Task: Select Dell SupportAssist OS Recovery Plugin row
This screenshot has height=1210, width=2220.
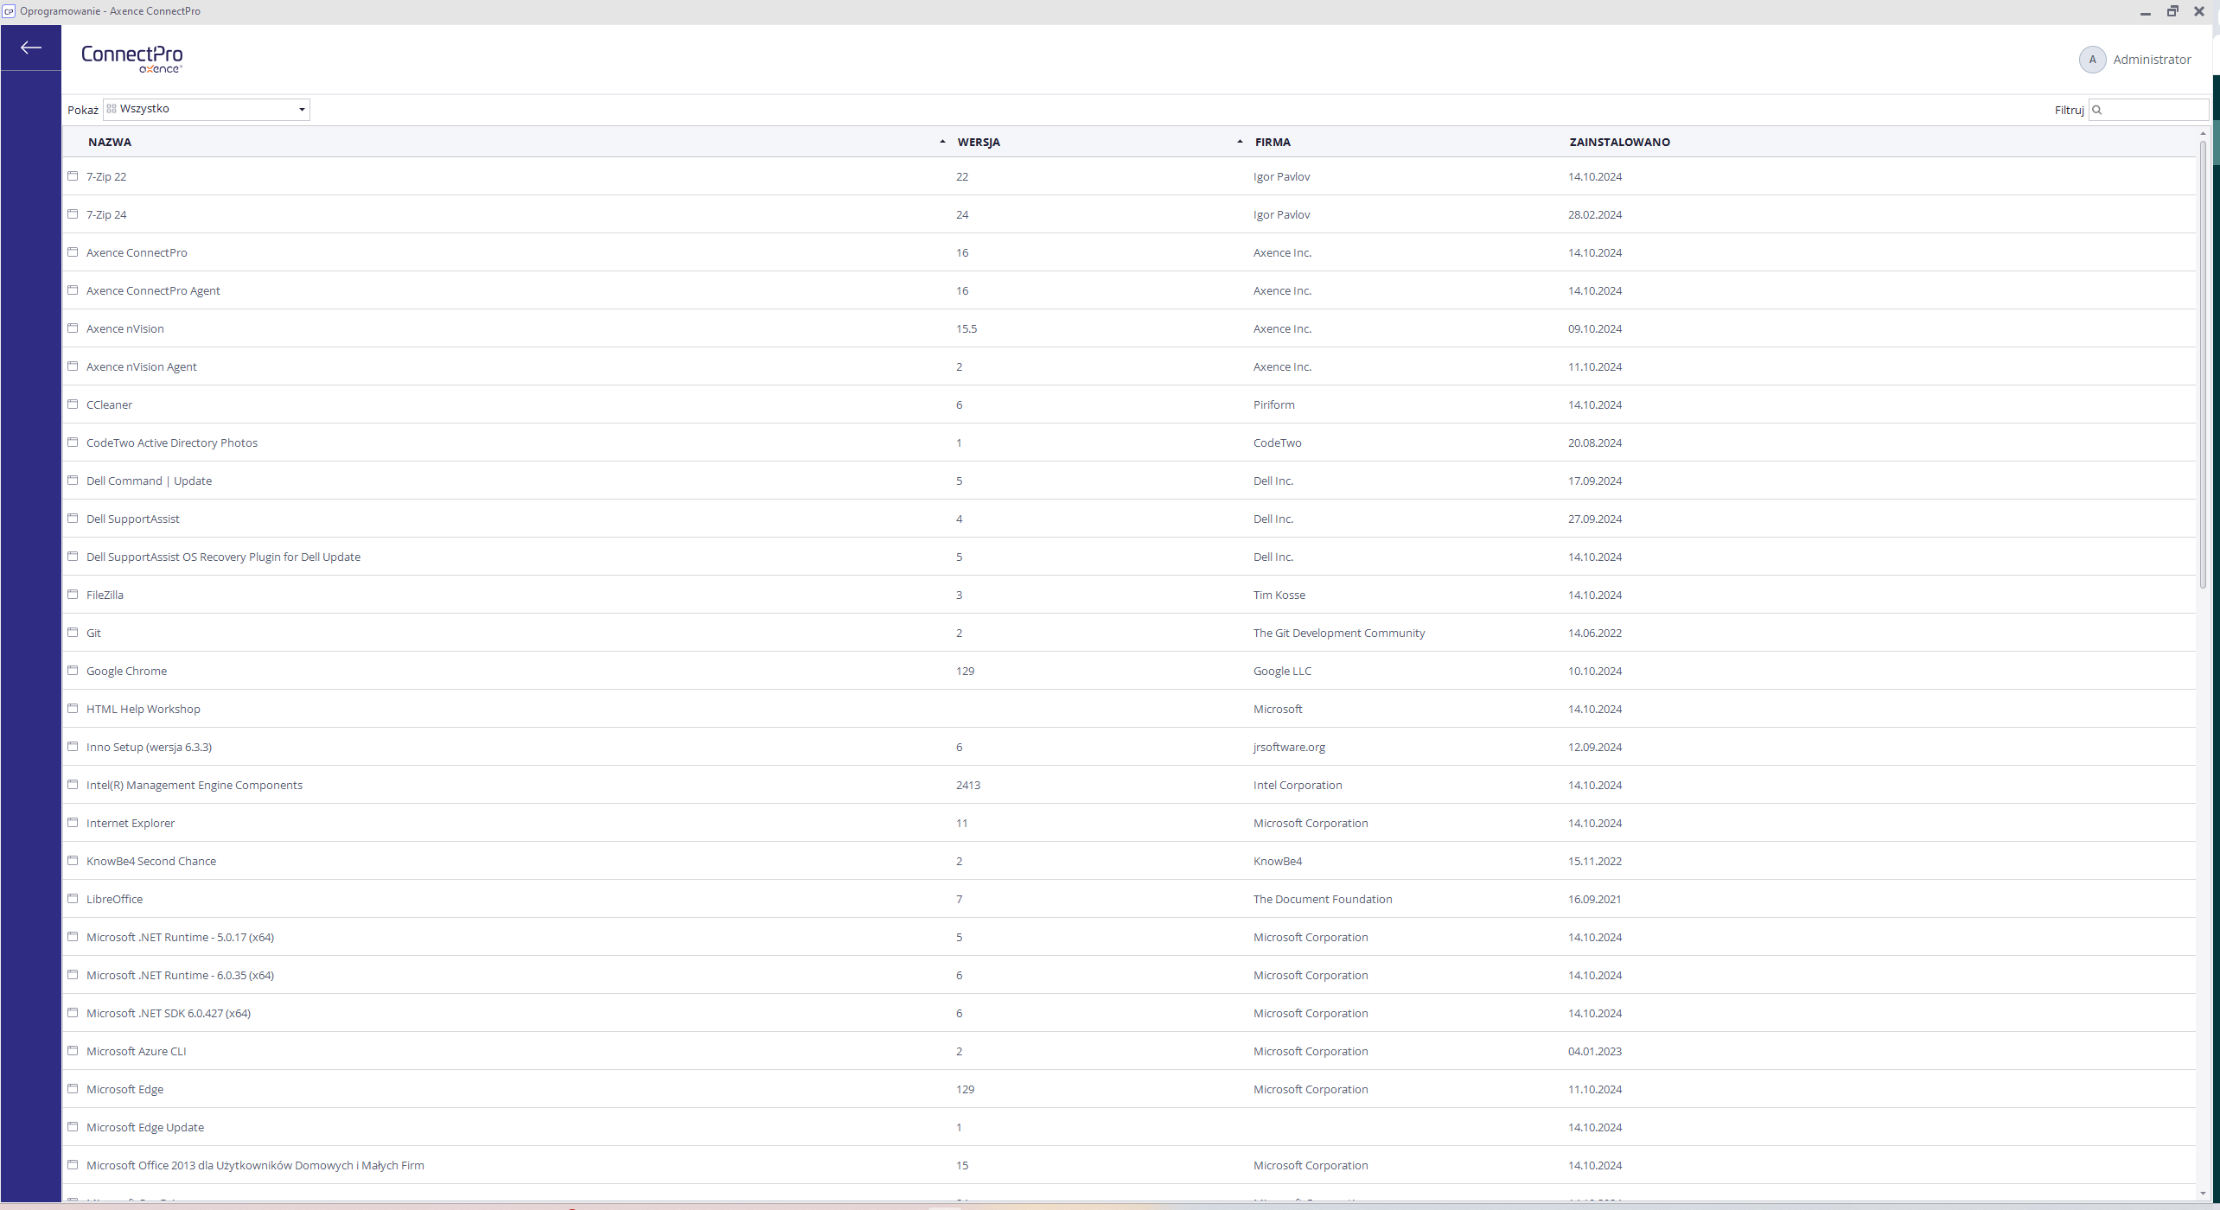Action: [x=1129, y=557]
